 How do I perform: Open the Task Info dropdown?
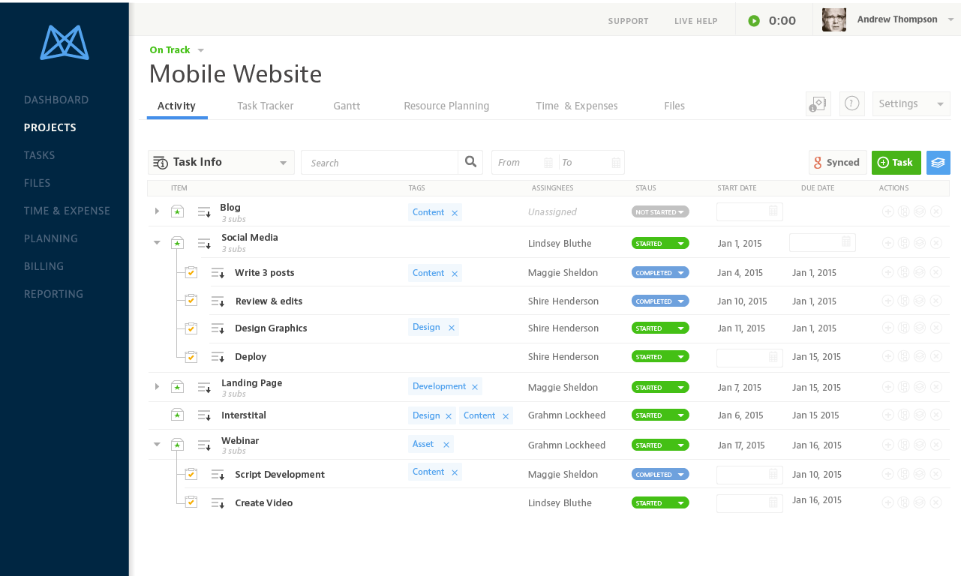coord(221,162)
